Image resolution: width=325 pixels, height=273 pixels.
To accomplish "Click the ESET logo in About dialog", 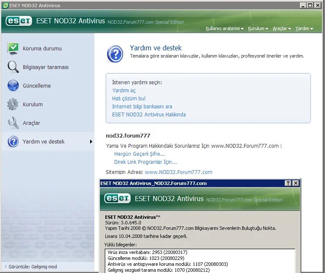I will coord(117,199).
